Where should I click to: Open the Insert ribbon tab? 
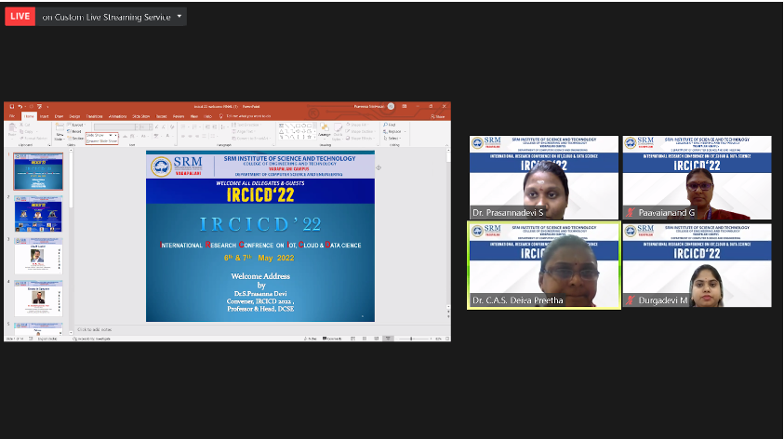(x=43, y=116)
